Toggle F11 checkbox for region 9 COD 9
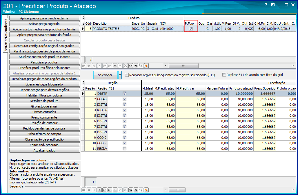The width and height of the screenshot is (298, 195). coord(124,138)
